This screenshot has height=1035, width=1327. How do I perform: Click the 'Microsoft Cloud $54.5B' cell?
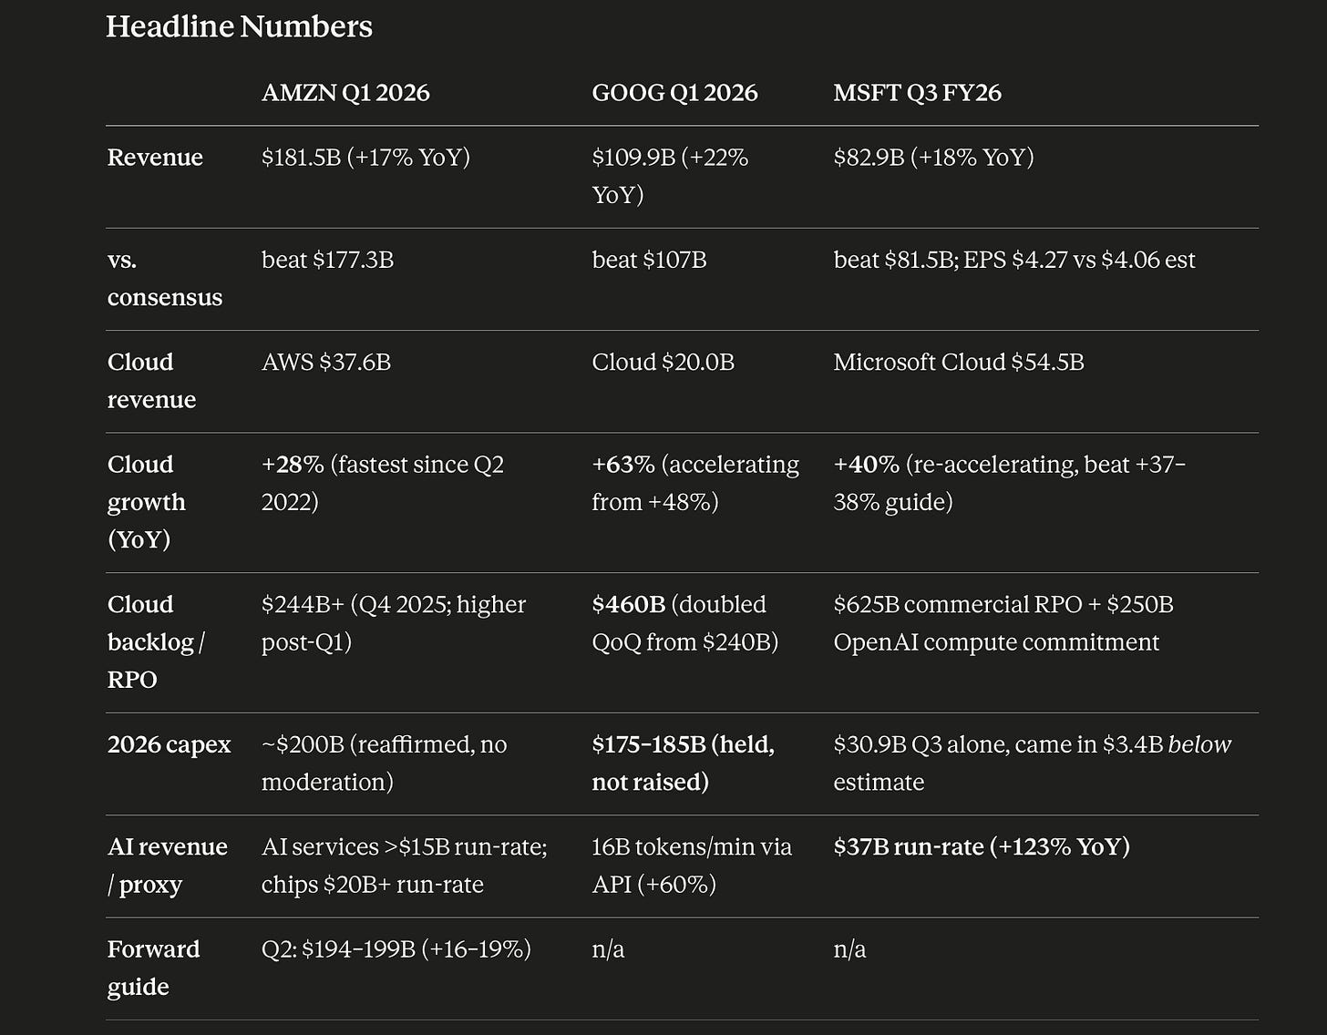[959, 363]
